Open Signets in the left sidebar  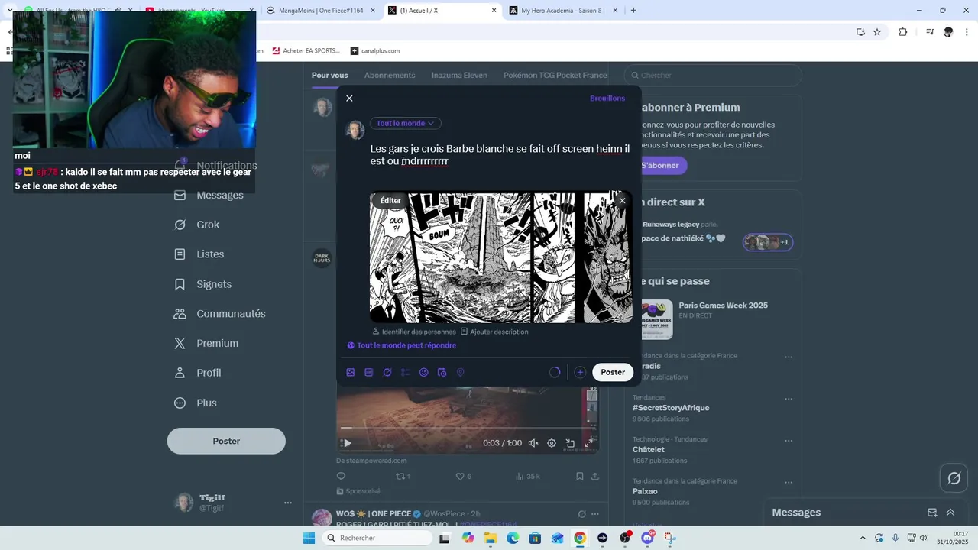(202, 284)
